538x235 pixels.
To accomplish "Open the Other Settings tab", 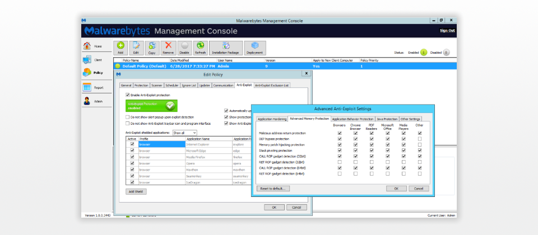I will pos(410,119).
